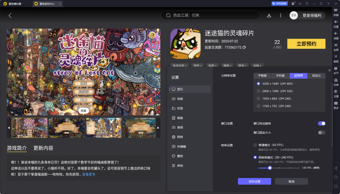Click the 立即预约 reservation button
Screen dimensions: 340x194
[x=306, y=44]
